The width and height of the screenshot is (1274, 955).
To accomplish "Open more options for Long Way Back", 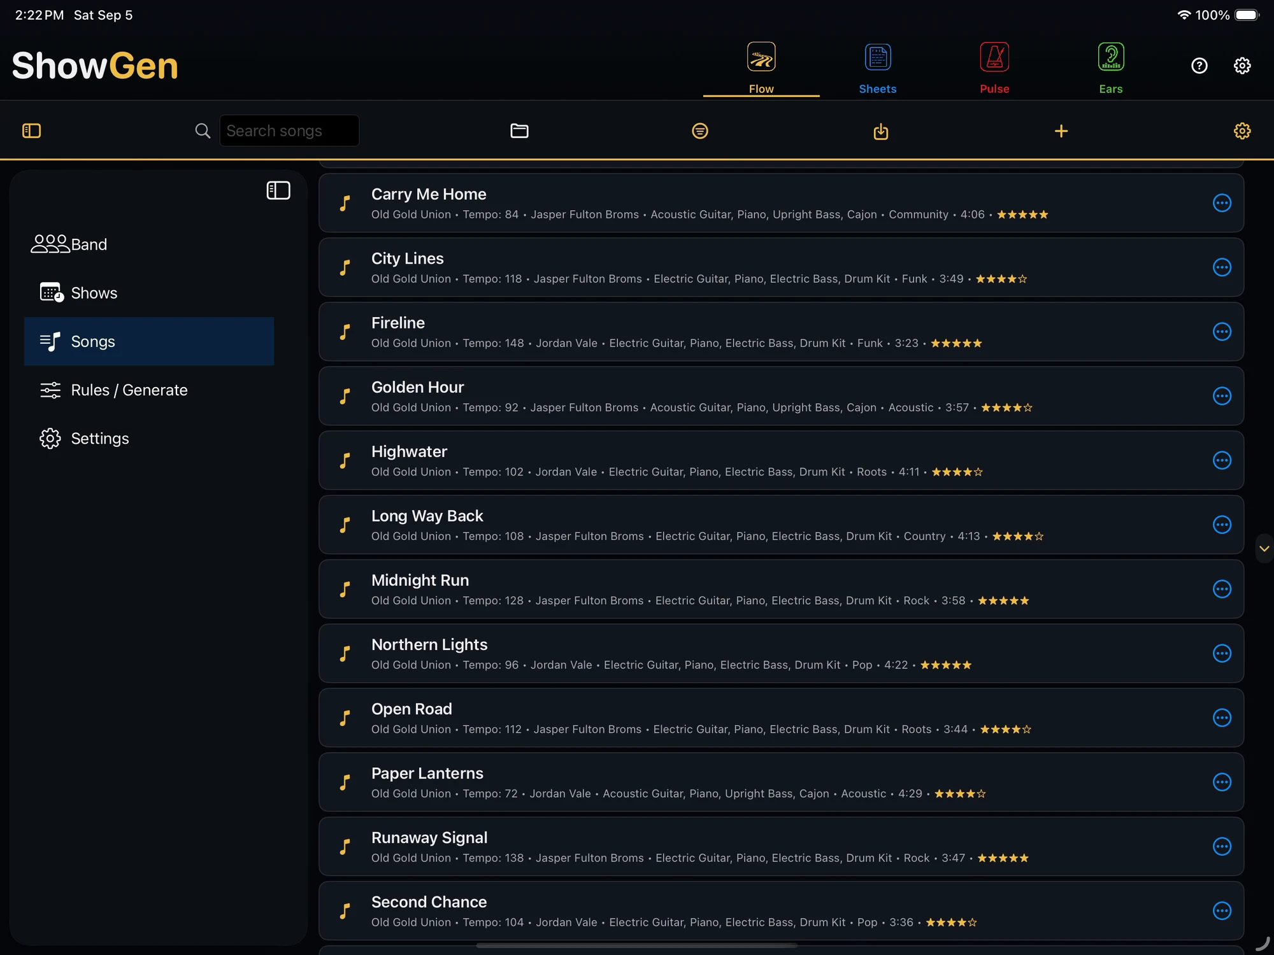I will click(x=1222, y=525).
